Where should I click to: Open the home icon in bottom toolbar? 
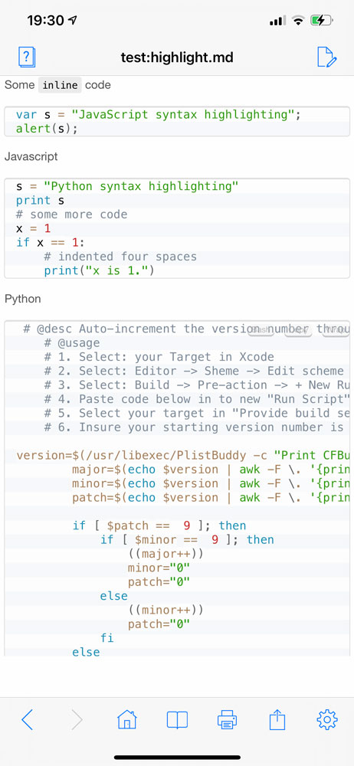pyautogui.click(x=127, y=719)
